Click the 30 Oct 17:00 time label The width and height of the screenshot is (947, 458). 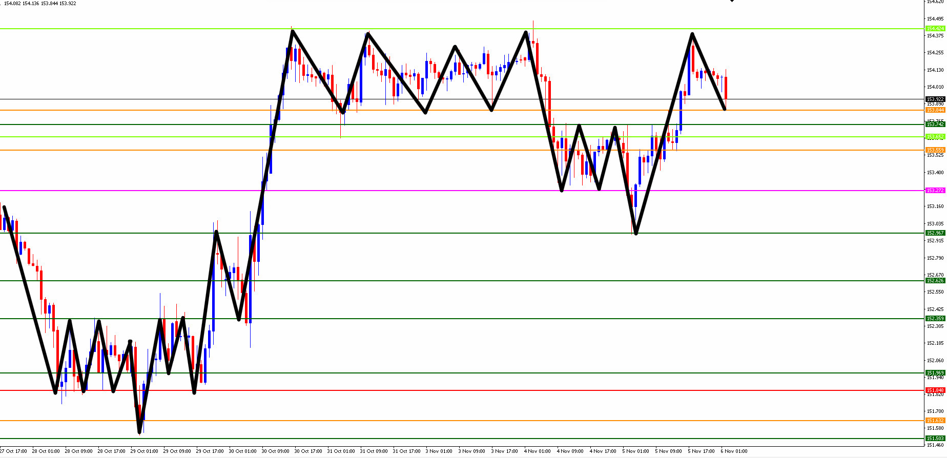(308, 451)
